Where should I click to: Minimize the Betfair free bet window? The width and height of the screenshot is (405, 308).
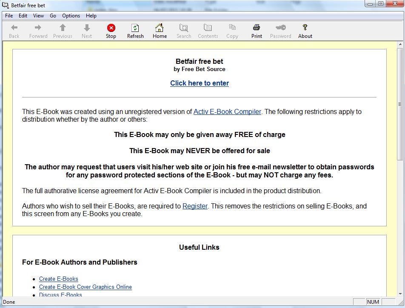point(370,4)
